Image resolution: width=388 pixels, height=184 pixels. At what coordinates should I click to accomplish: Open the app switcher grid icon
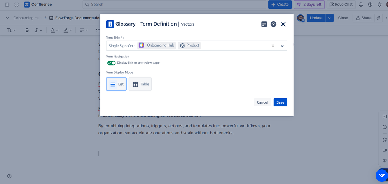coord(17,4)
